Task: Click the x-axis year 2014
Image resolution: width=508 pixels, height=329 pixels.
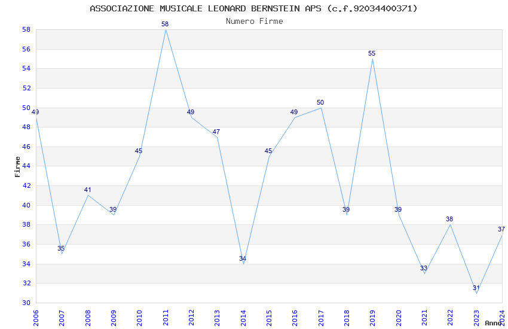Action: (243, 318)
